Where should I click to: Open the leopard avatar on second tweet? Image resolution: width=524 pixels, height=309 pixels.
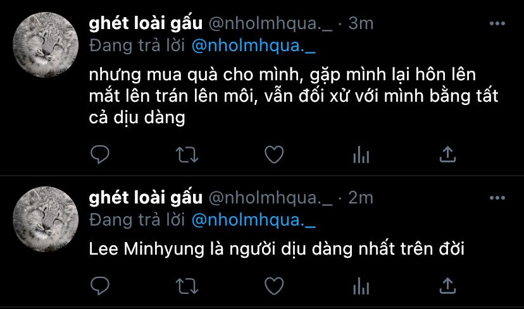point(46,219)
